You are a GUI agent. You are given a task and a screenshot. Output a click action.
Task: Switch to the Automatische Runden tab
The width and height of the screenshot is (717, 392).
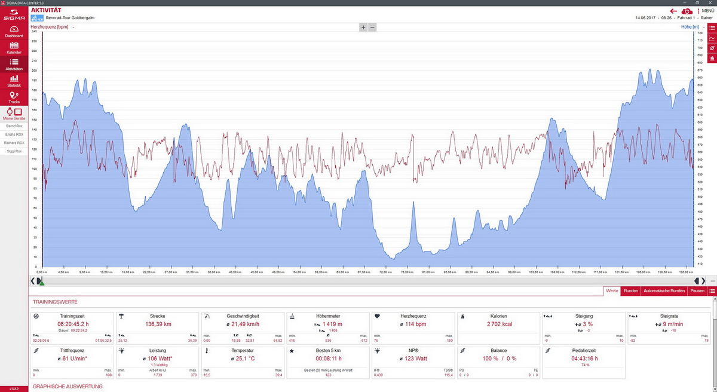tap(664, 291)
